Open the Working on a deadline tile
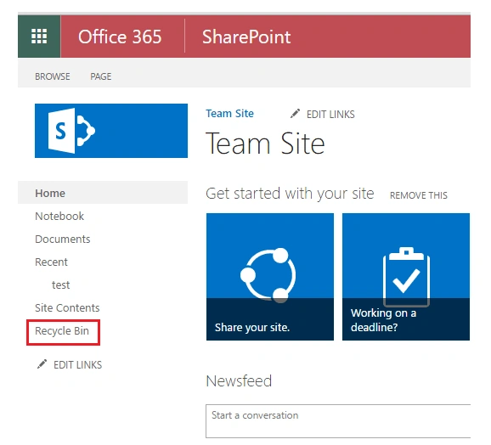 click(406, 277)
